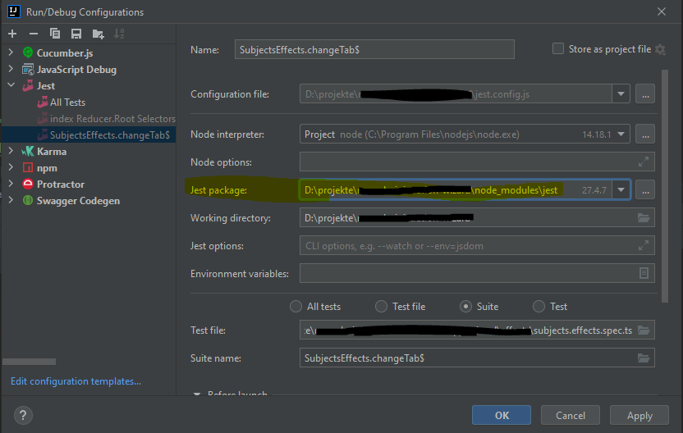The width and height of the screenshot is (683, 433).
Task: Add new configuration with plus icon
Action: [x=12, y=34]
